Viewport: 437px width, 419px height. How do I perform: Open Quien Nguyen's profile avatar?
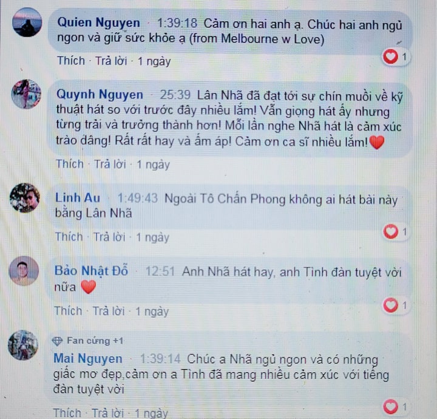coord(27,22)
